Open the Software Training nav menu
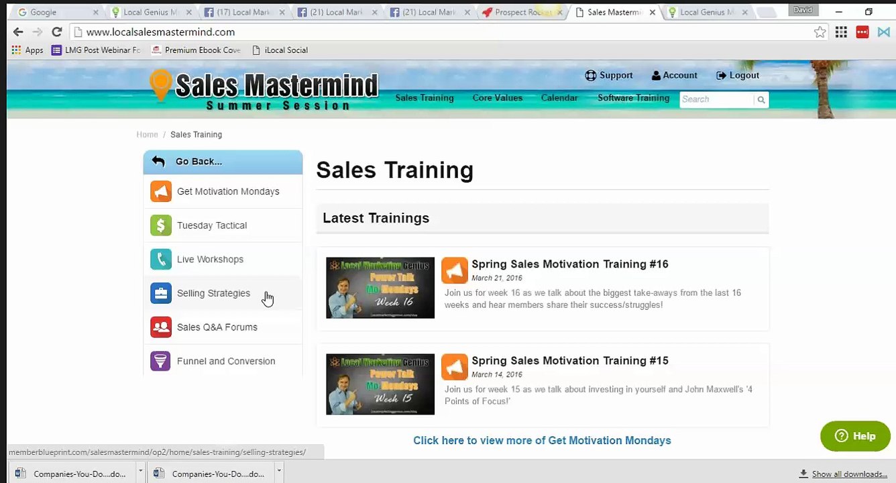896x483 pixels. click(x=634, y=98)
